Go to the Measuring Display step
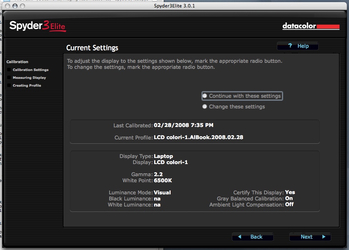 tap(29, 78)
